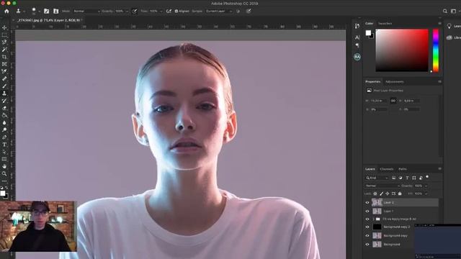Viewport: 461px width, 259px height.
Task: Open the Flow dropdown arrow
Action: coord(161,12)
